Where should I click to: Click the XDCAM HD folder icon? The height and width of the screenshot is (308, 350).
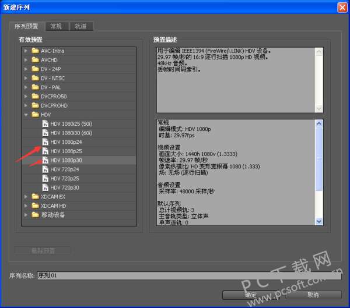pyautogui.click(x=35, y=206)
